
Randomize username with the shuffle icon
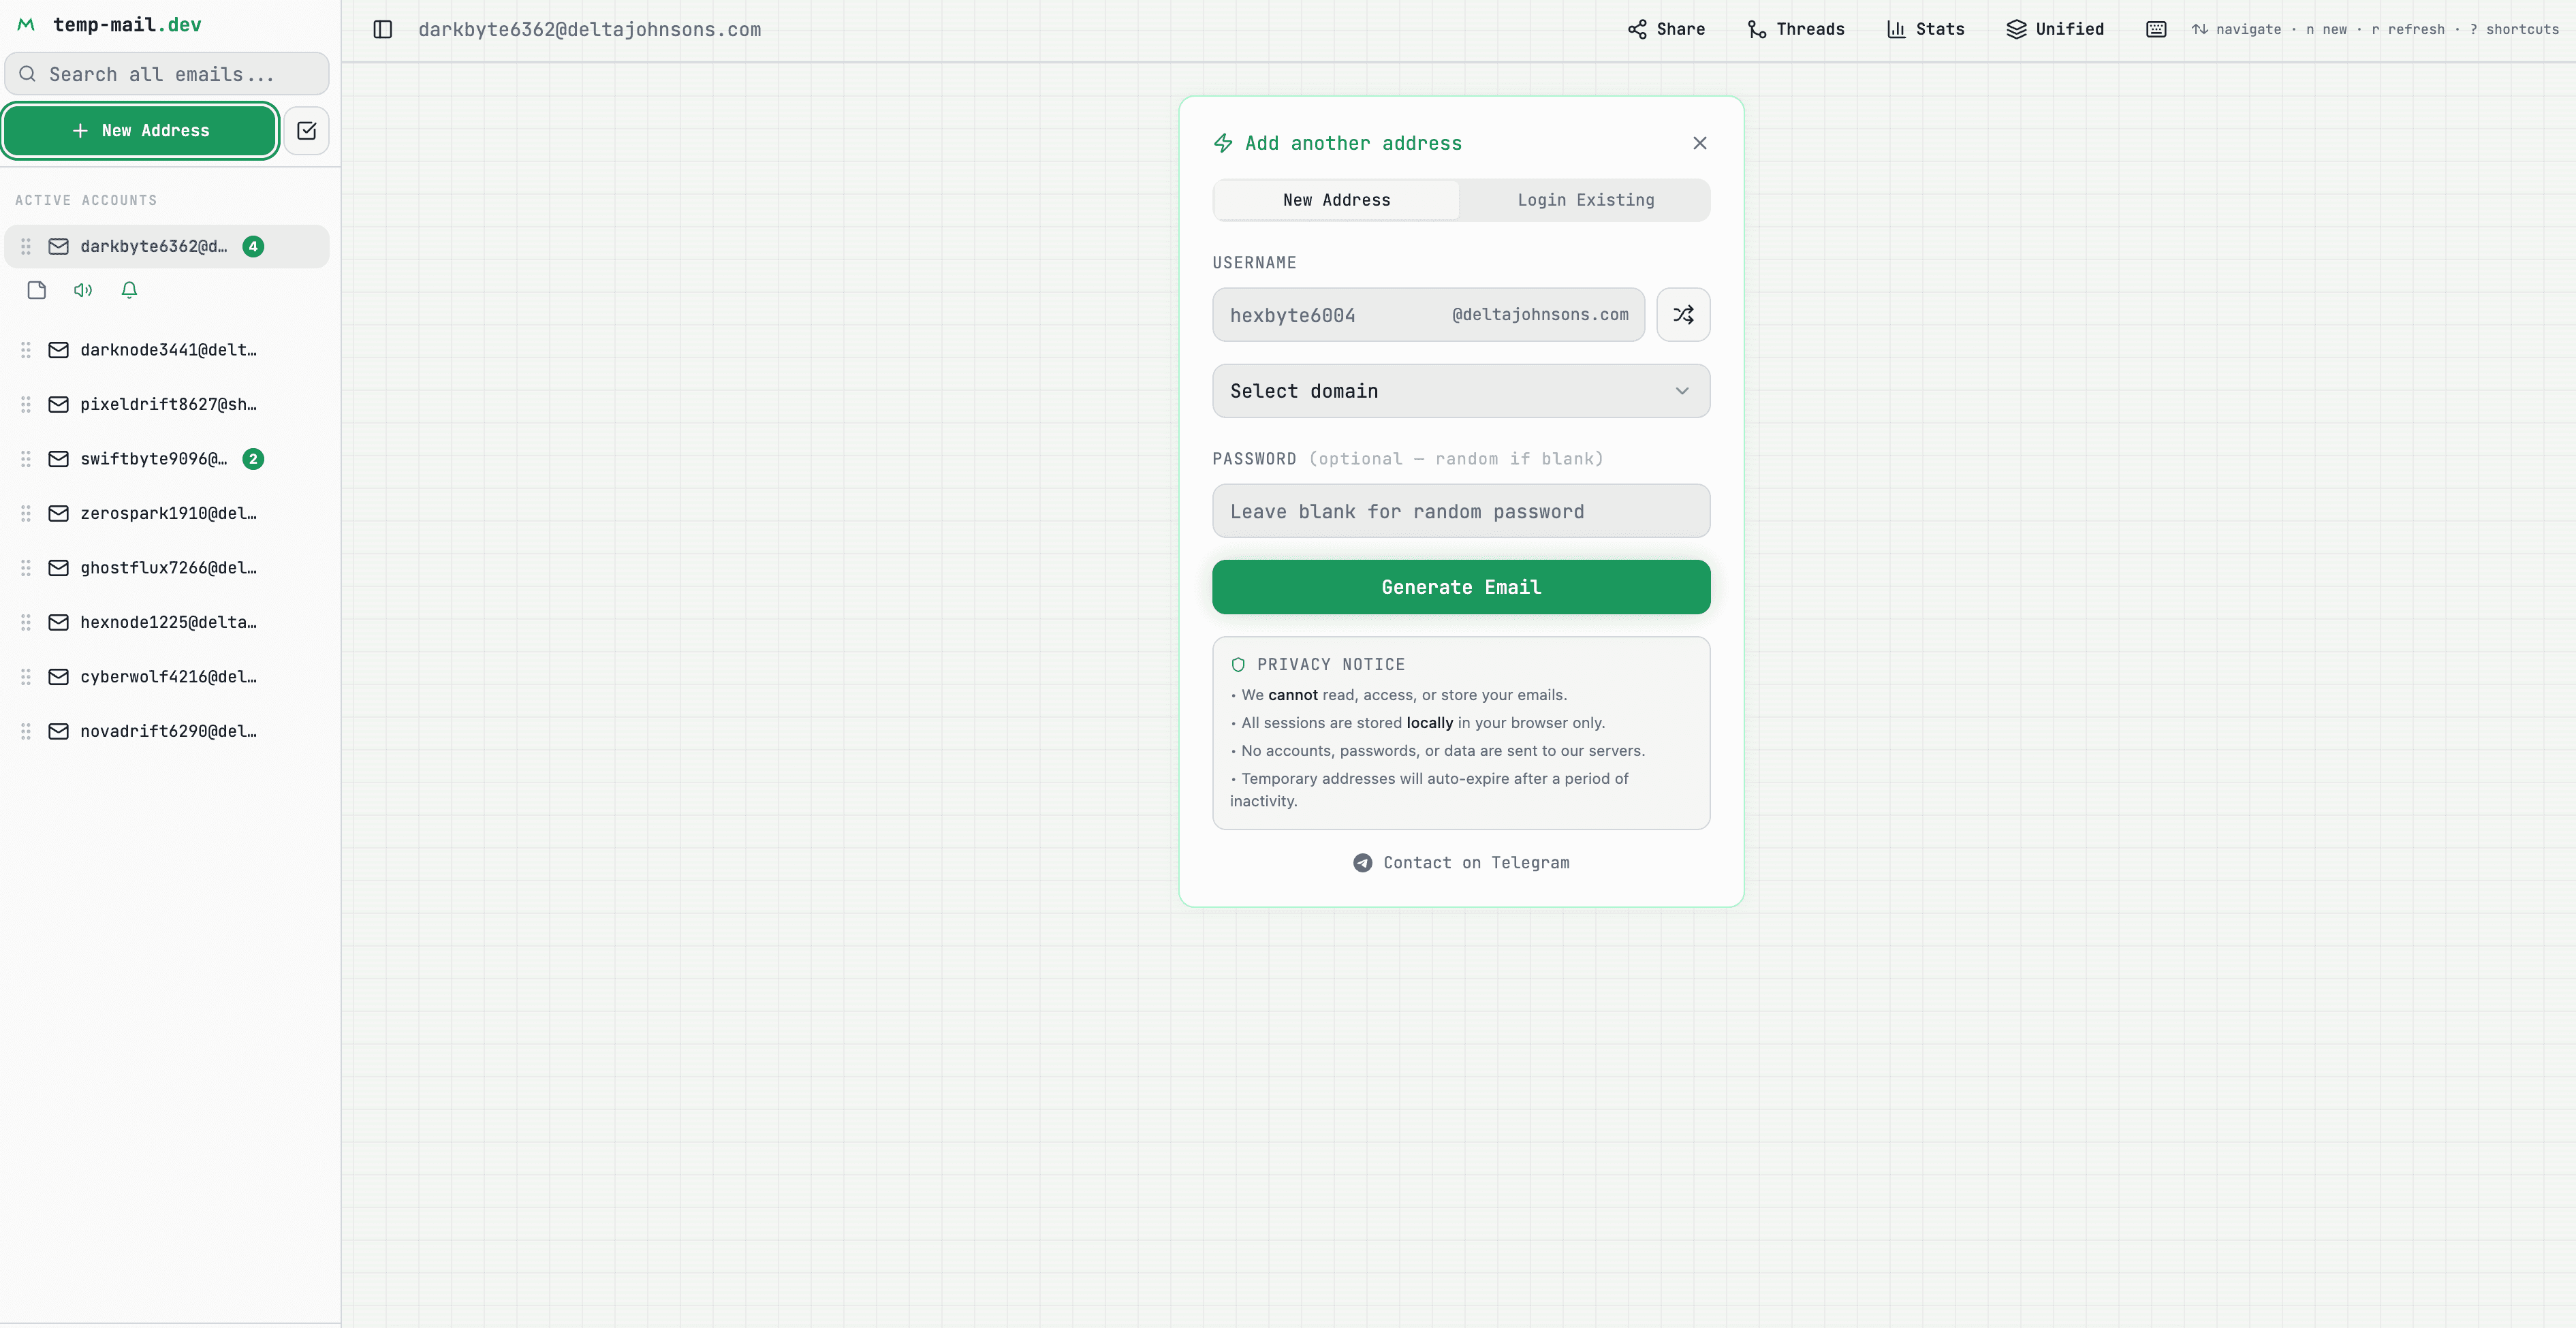(1683, 315)
